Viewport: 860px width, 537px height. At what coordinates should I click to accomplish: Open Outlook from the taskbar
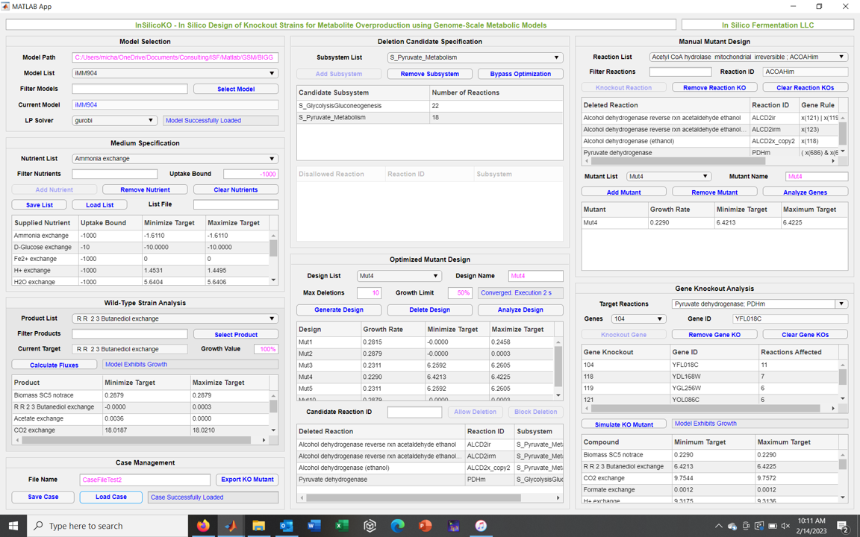pos(287,526)
